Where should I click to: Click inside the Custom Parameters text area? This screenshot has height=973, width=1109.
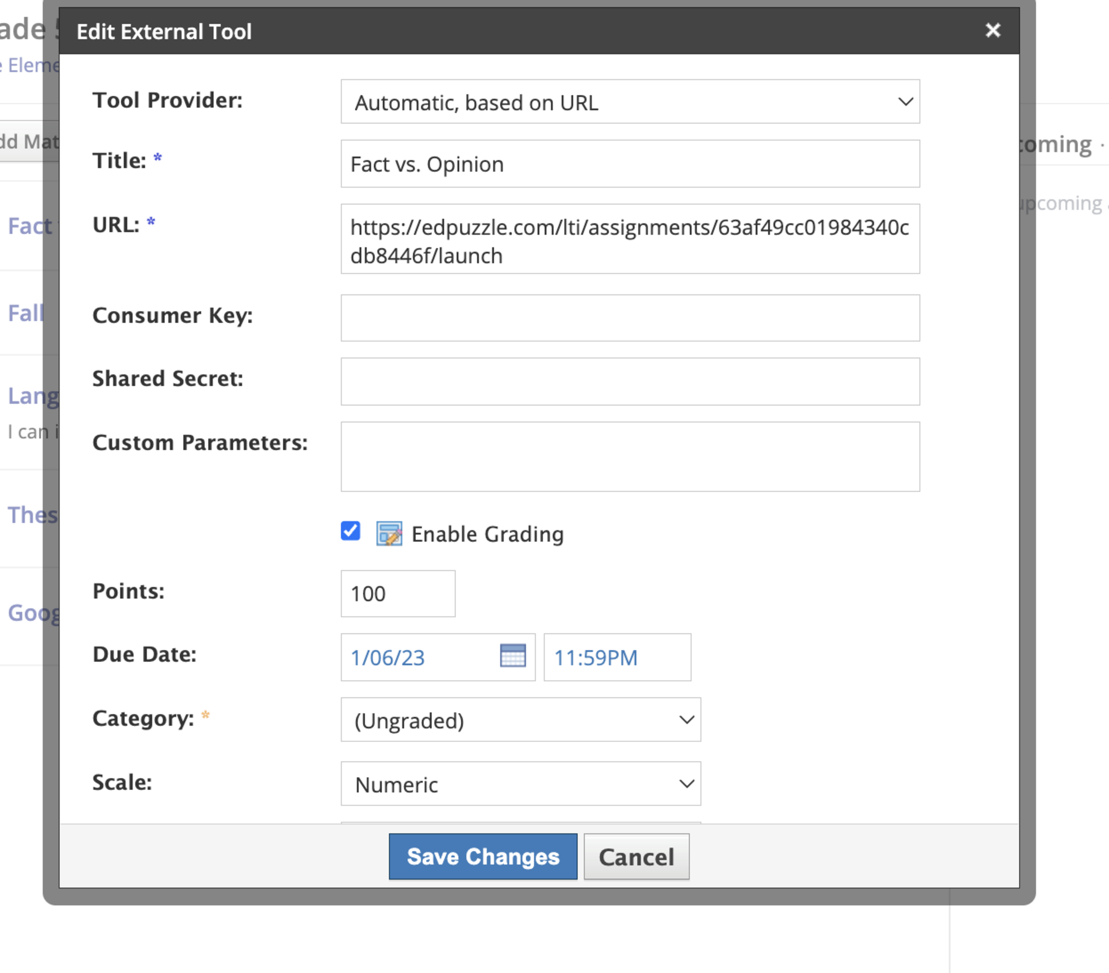click(x=629, y=457)
